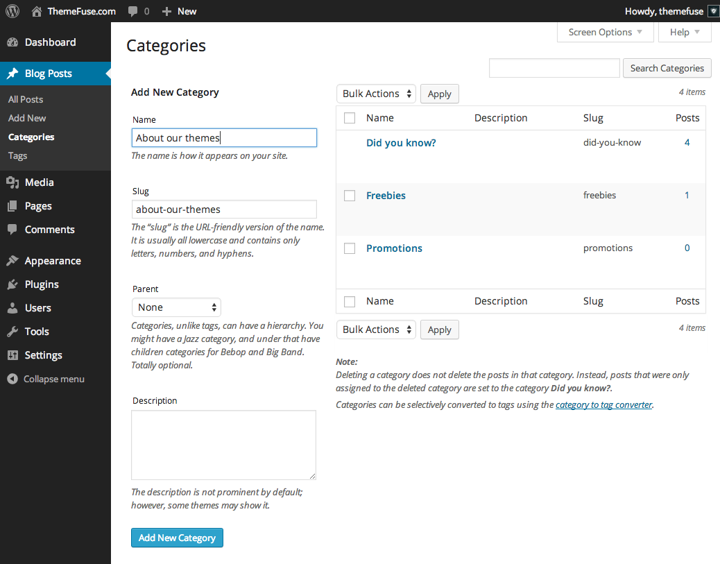Viewport: 720px width, 564px height.
Task: Click the ThemeFuse.com site name
Action: click(x=82, y=12)
